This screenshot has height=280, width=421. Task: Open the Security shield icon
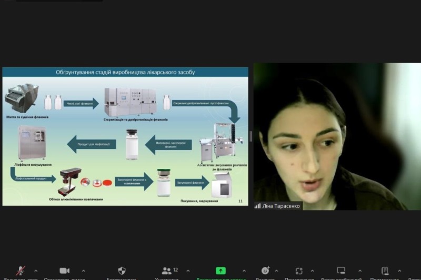[x=122, y=271]
